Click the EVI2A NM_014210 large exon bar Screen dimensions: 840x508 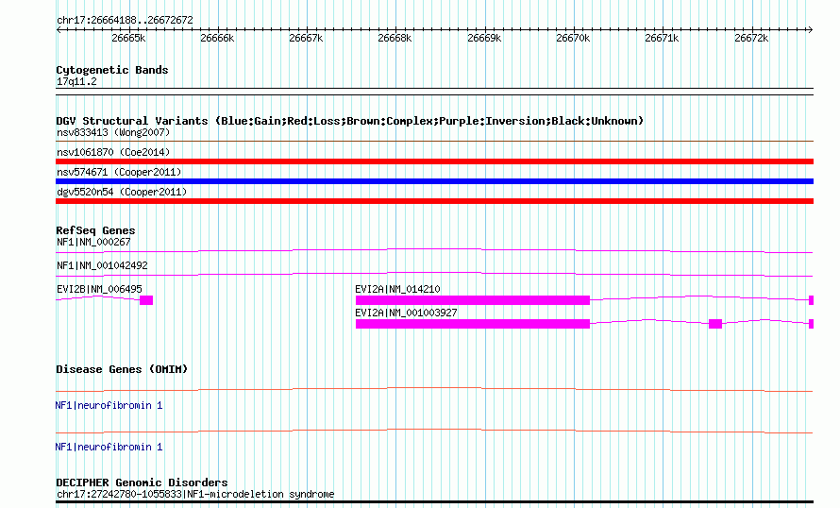(473, 300)
